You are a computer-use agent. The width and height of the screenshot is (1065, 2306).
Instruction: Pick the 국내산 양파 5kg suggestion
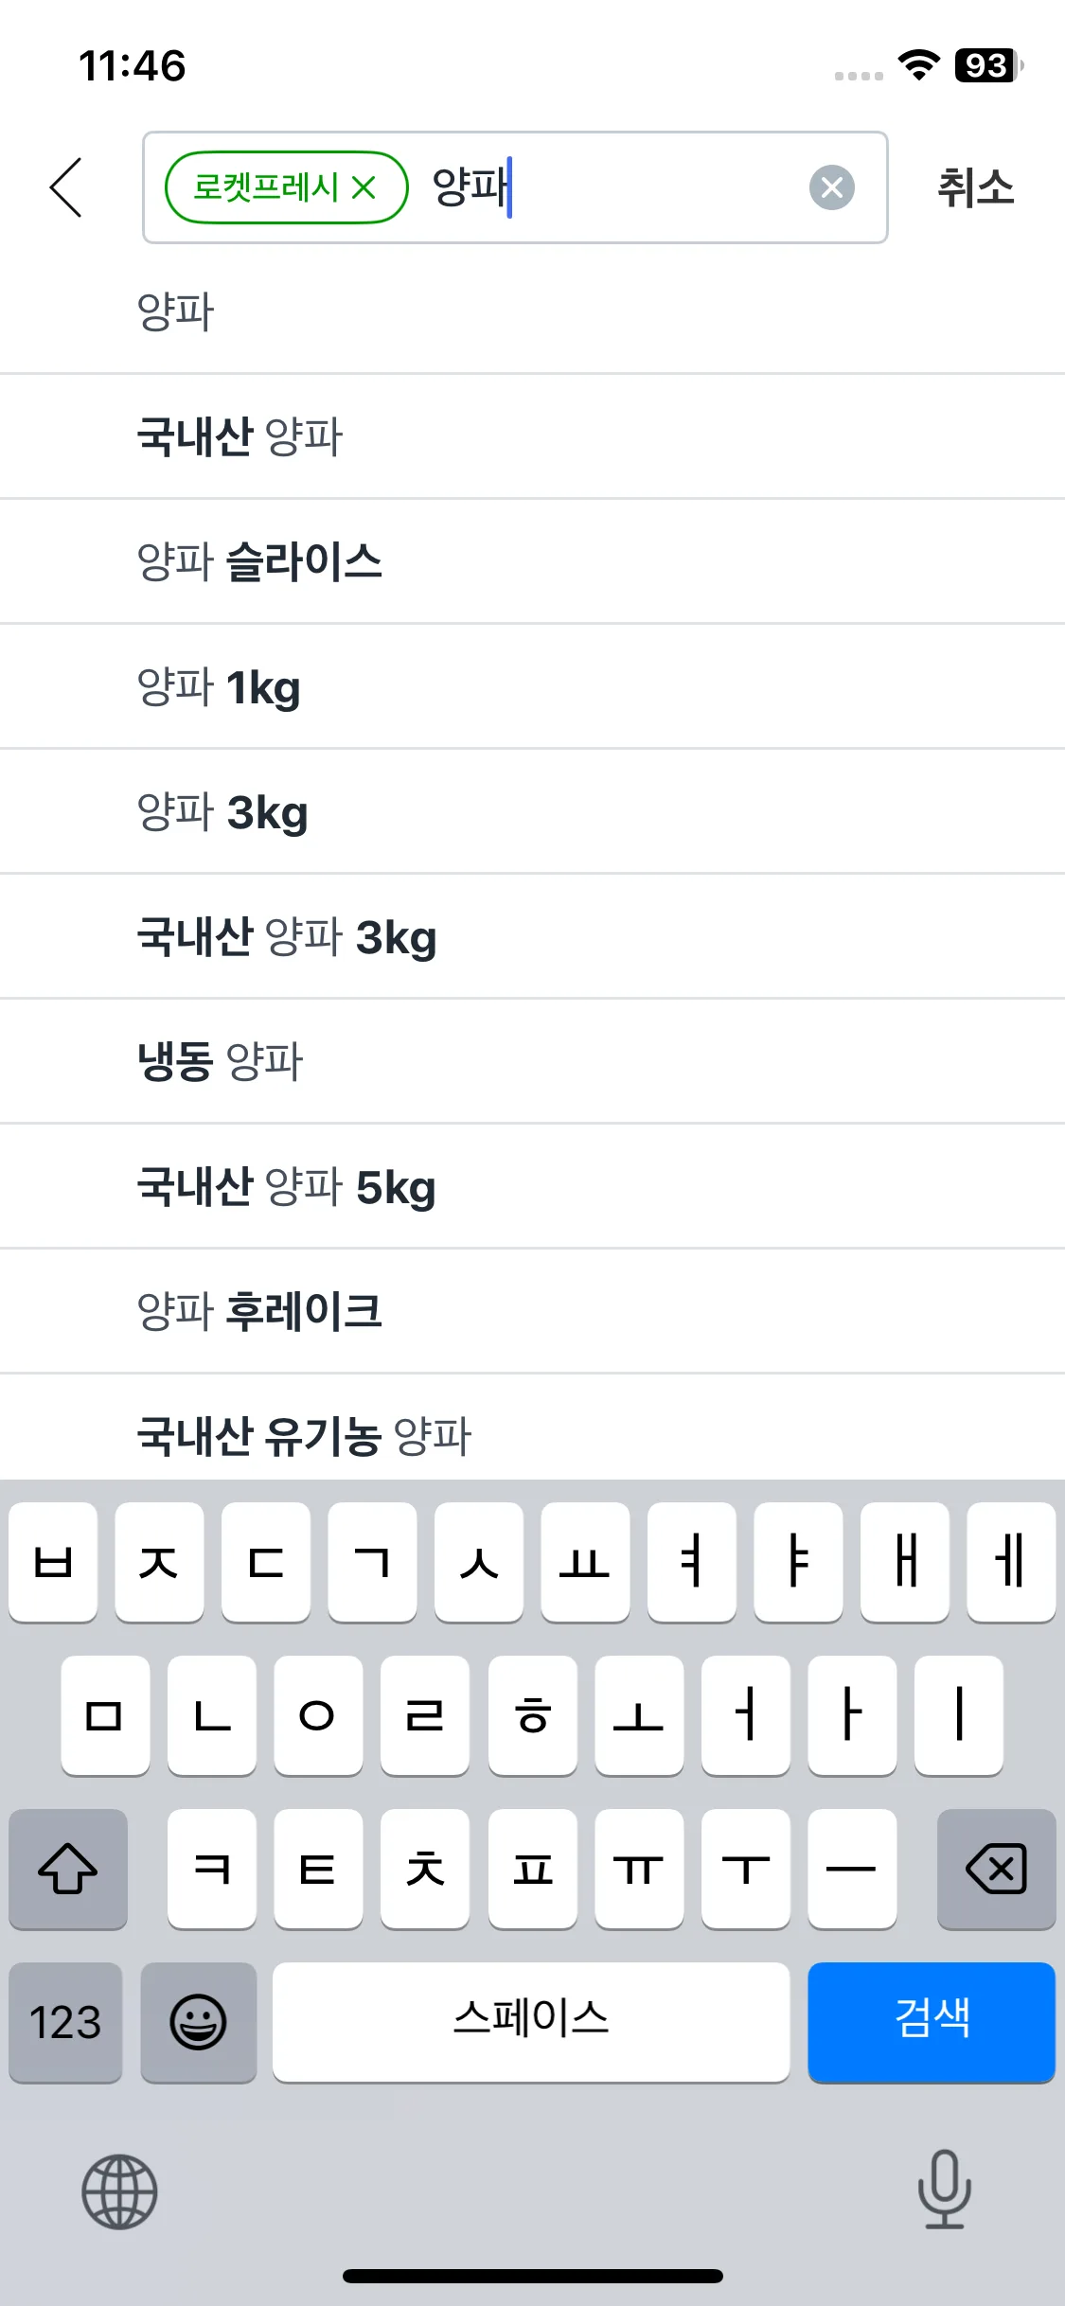pos(532,1186)
